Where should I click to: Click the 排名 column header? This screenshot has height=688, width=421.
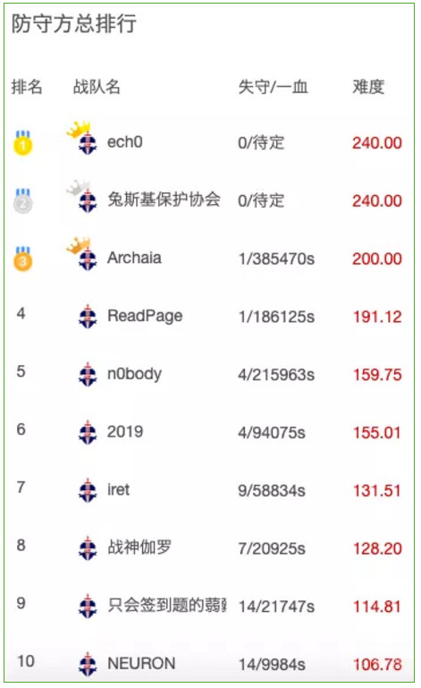pos(27,87)
